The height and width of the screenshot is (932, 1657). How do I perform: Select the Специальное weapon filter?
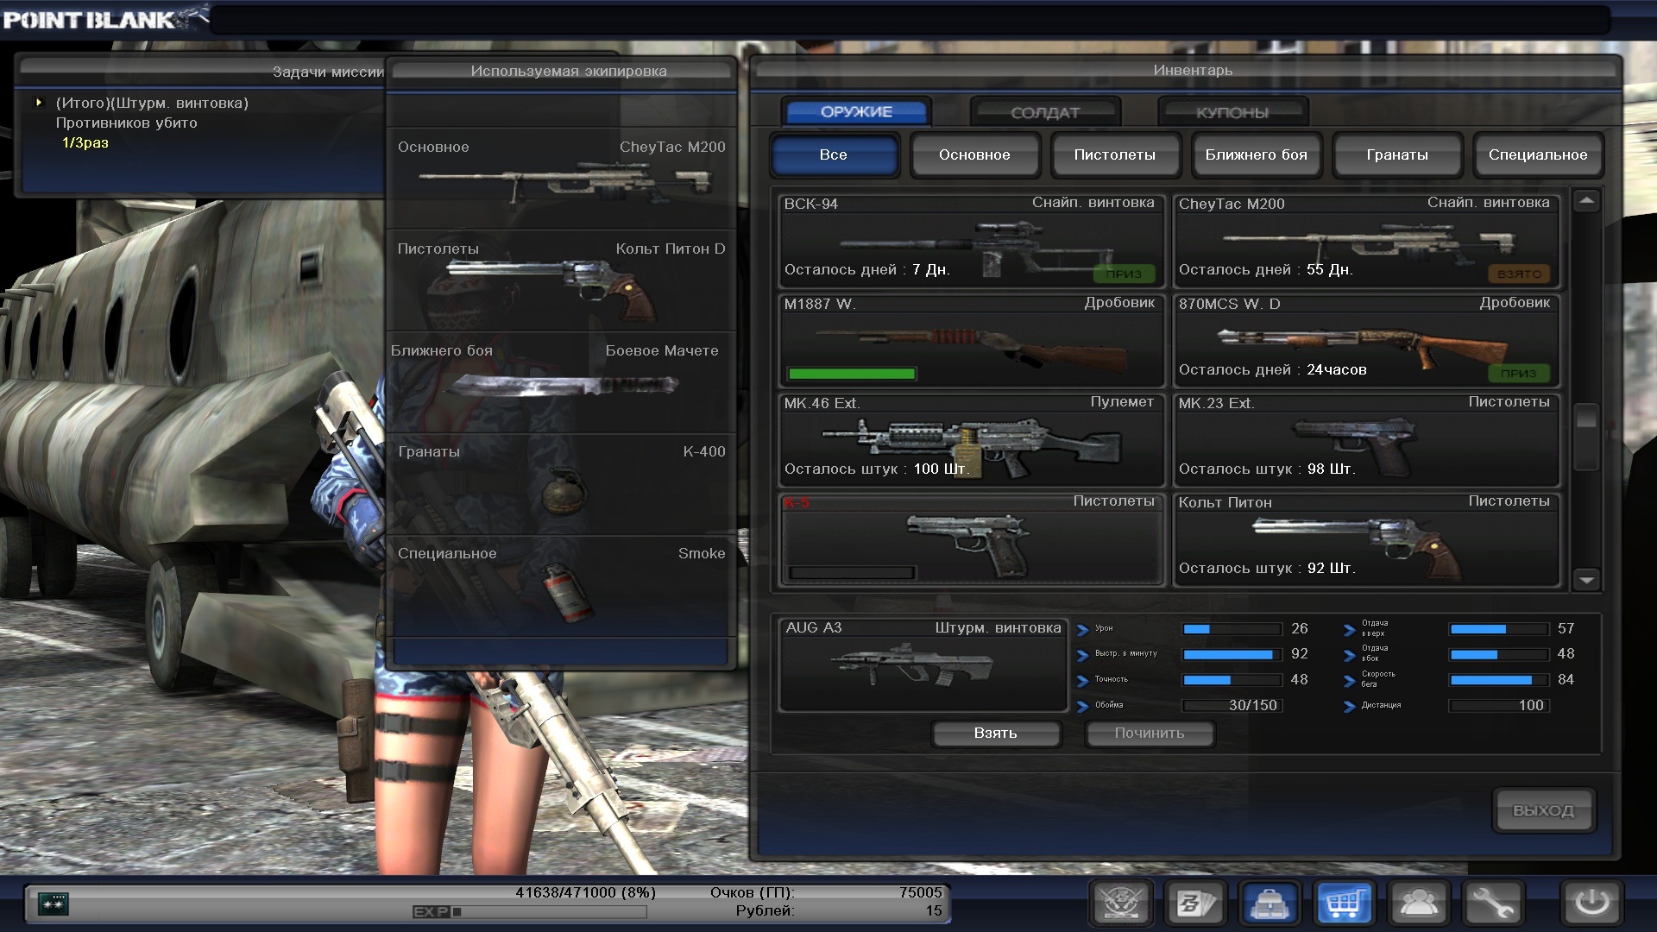pos(1538,154)
